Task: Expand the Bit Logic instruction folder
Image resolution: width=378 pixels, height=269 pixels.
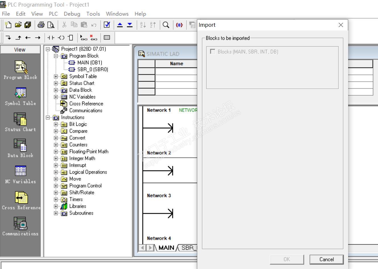Action: 56,124
